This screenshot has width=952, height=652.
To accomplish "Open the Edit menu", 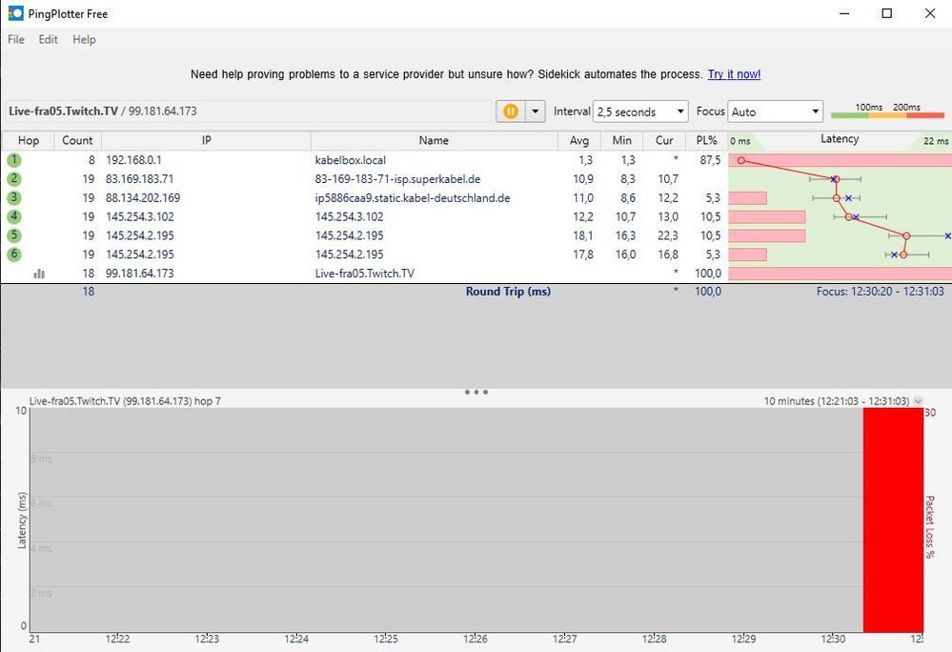I will [48, 39].
